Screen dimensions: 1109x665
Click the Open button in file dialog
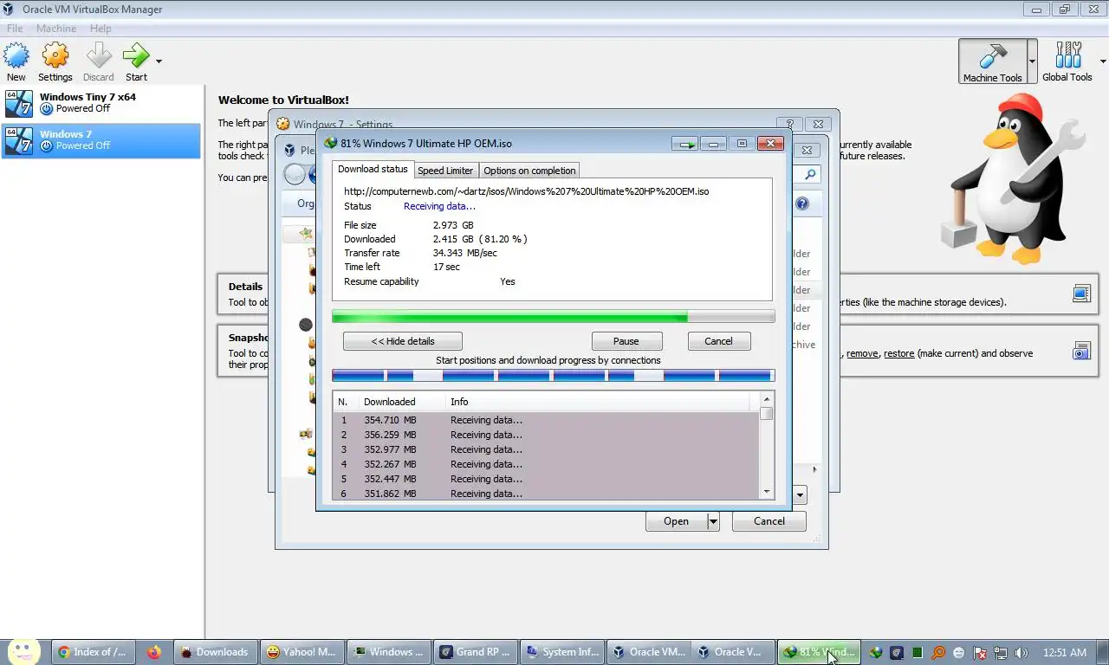(676, 521)
